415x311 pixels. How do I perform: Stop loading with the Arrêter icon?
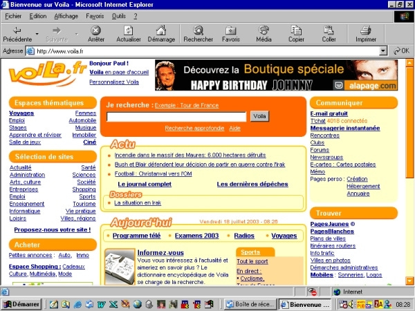click(96, 30)
